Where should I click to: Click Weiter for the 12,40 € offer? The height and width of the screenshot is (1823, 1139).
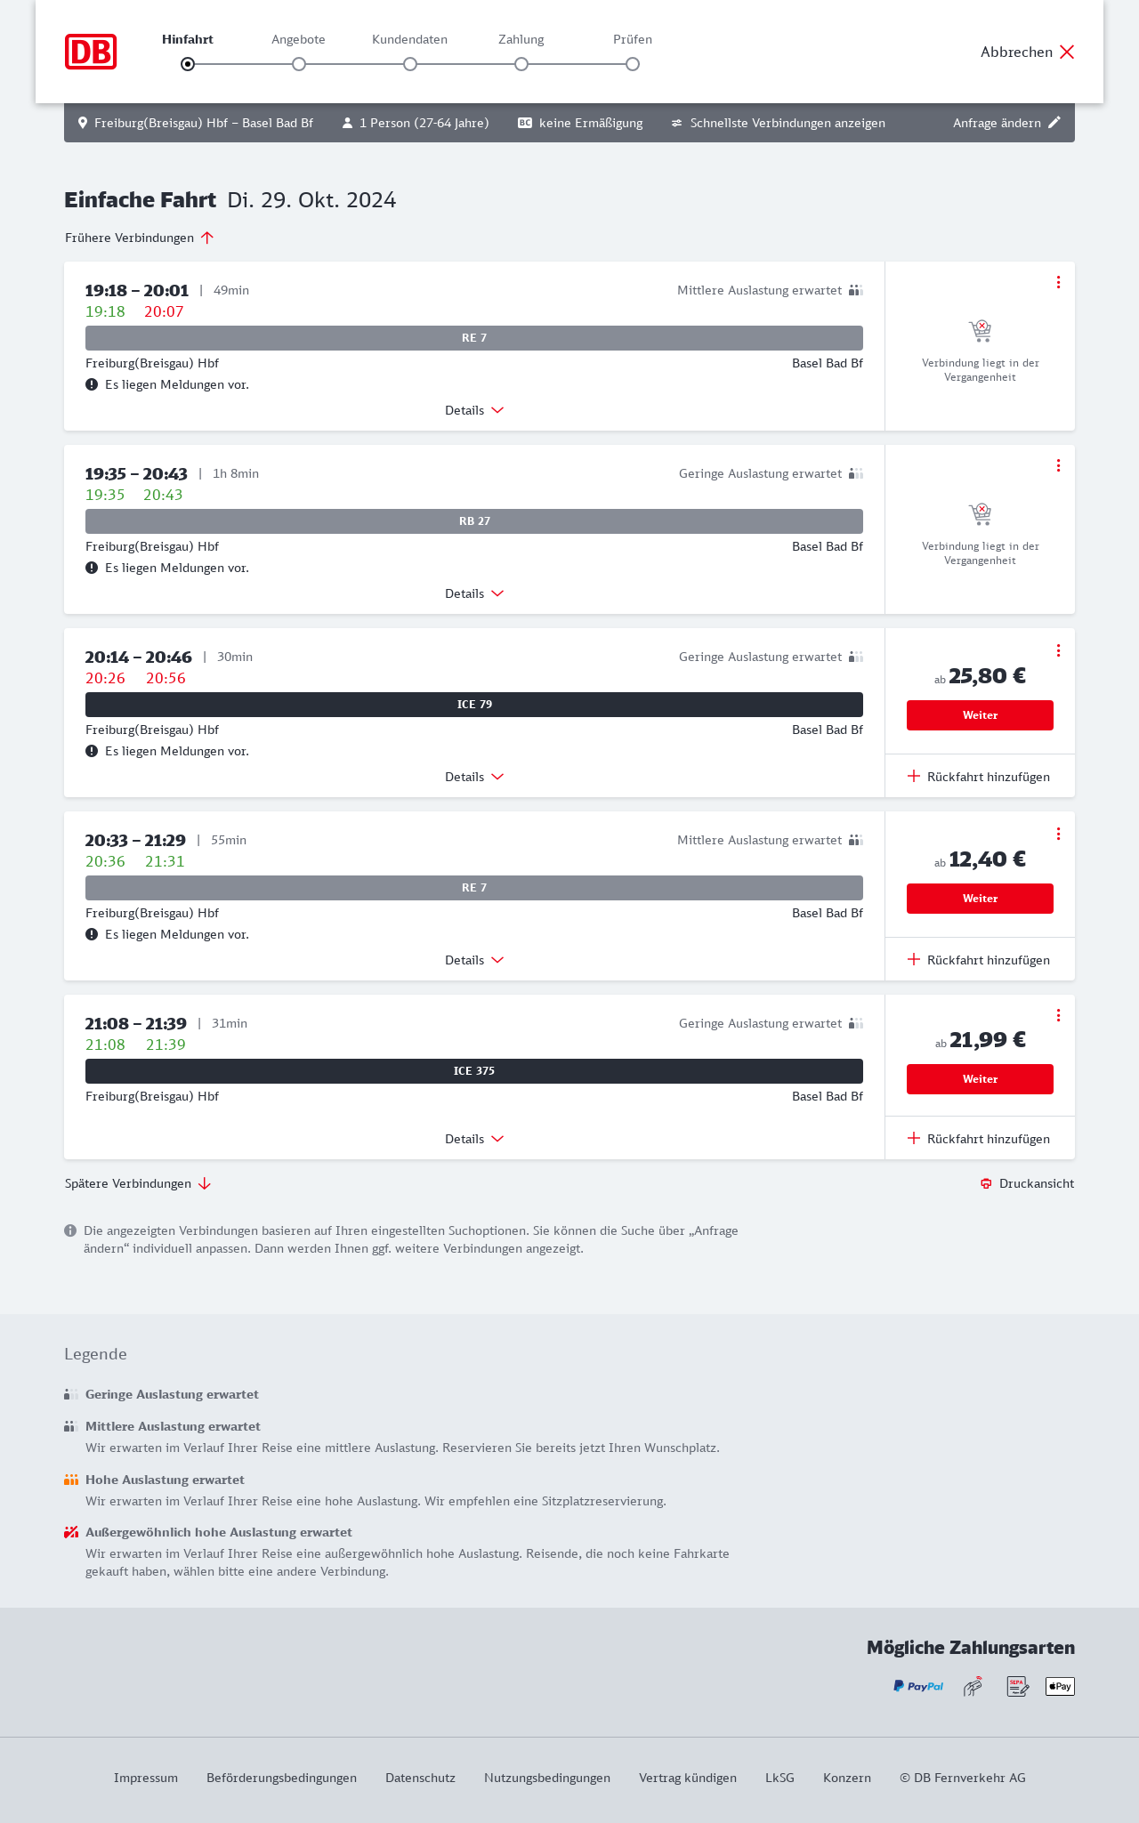pos(980,899)
